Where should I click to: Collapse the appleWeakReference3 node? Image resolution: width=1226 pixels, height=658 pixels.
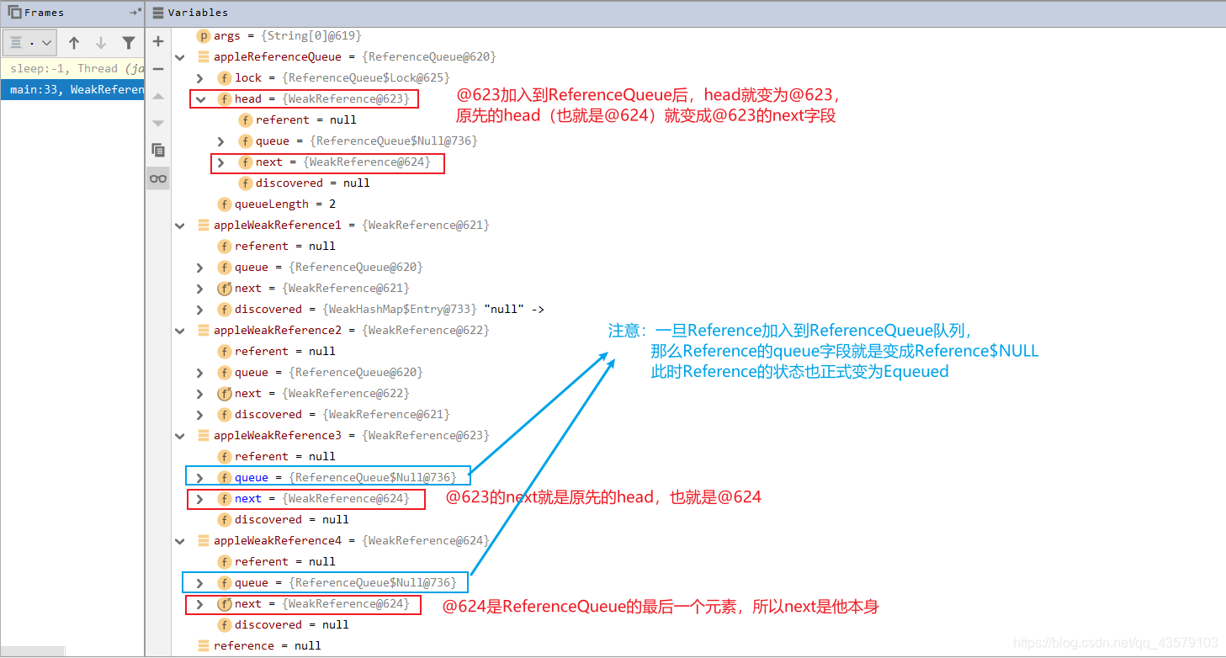click(179, 436)
